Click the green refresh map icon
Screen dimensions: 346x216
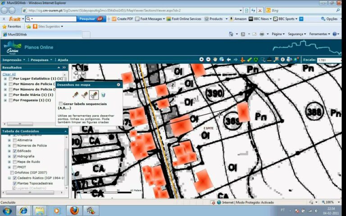pyautogui.click(x=256, y=59)
